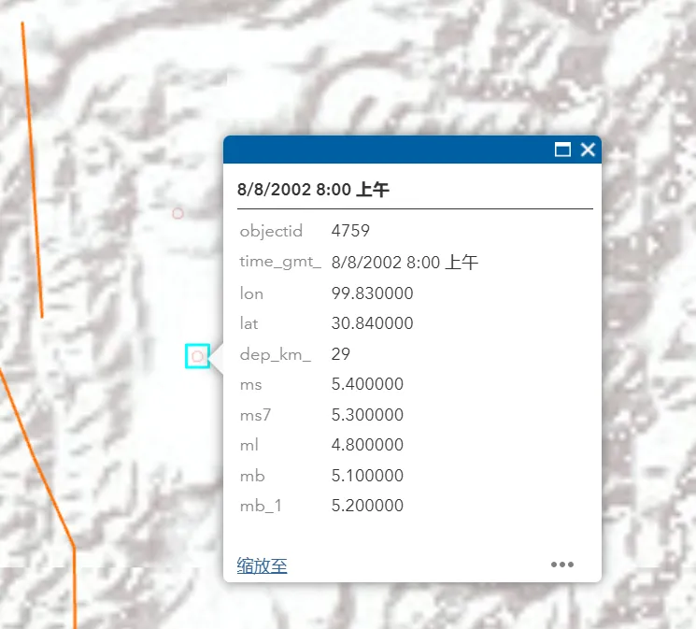Select the unhighlighted pink earthquake circle

[178, 213]
